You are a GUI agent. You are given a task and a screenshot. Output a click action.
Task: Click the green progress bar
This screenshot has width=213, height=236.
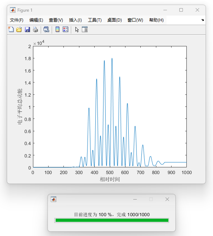tap(112, 220)
